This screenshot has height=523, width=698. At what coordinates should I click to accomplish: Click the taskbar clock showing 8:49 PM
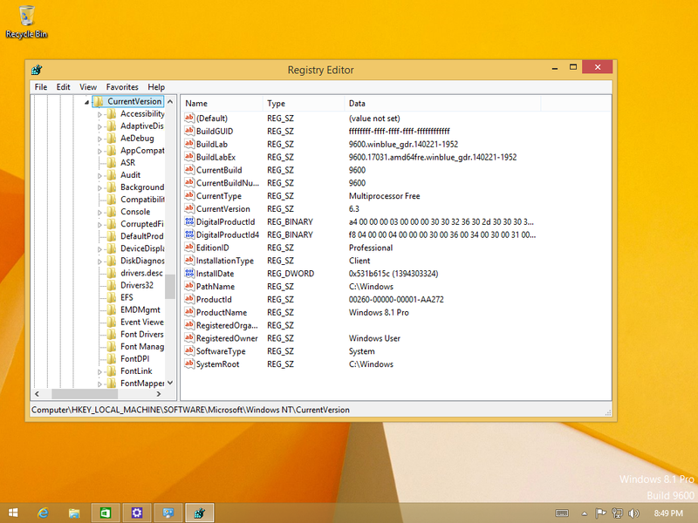click(668, 513)
